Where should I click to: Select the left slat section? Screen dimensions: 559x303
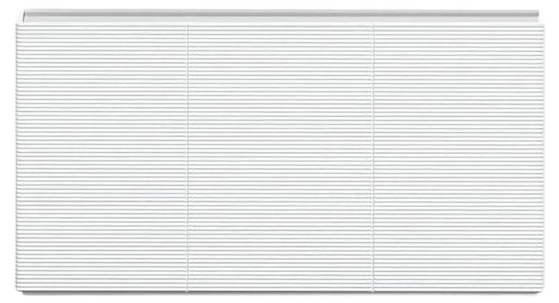click(101, 153)
